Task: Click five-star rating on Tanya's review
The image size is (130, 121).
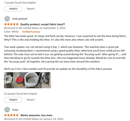Action: click(11, 115)
